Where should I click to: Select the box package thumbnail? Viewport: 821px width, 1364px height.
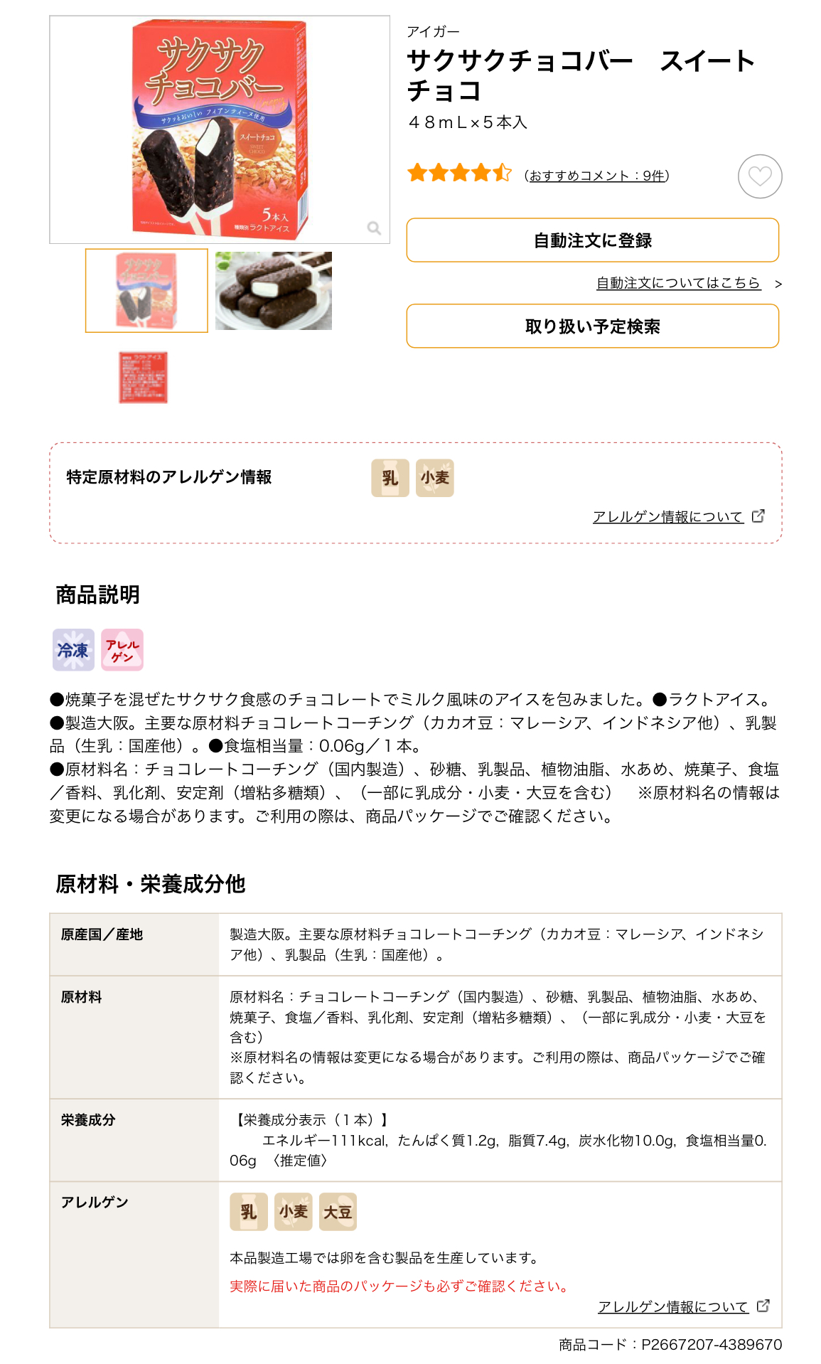[146, 291]
